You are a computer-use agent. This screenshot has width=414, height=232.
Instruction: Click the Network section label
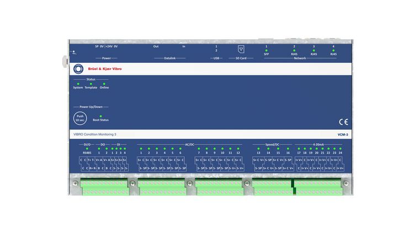(x=300, y=58)
